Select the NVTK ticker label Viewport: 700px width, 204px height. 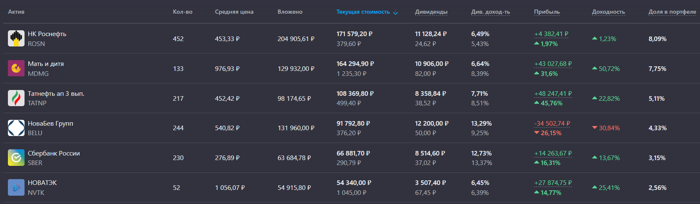point(36,193)
